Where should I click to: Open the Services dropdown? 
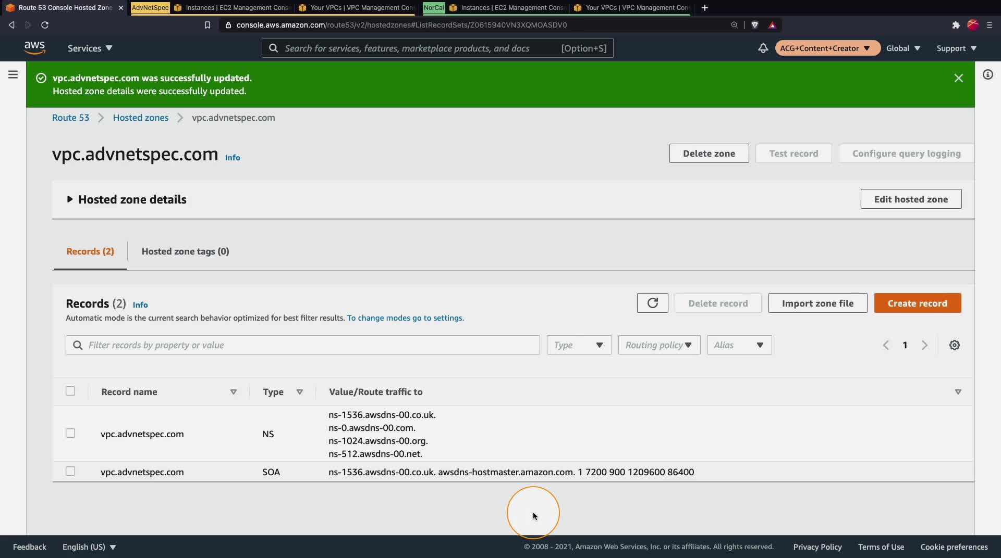point(90,48)
